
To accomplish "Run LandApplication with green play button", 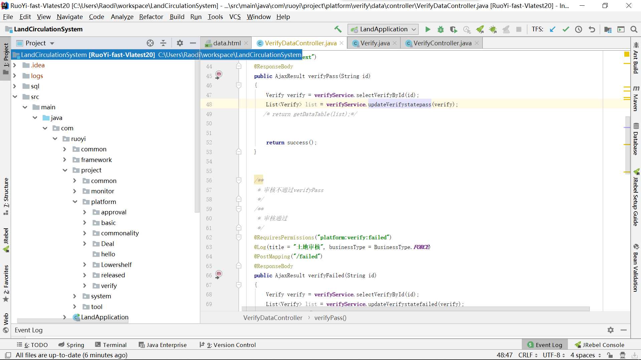I will click(x=428, y=29).
